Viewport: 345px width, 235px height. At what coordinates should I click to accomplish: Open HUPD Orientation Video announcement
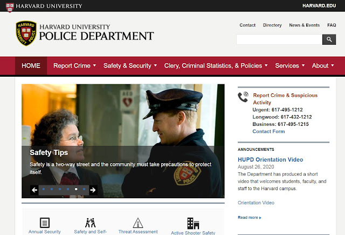pyautogui.click(x=271, y=159)
